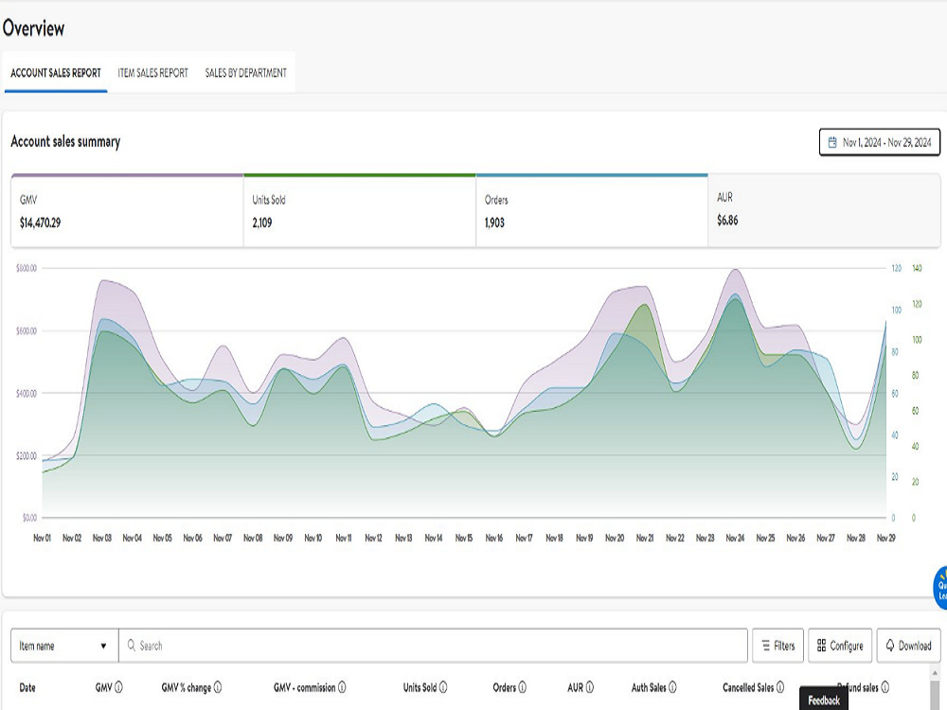Click the calendar icon in date range button
This screenshot has height=710, width=947.
832,143
